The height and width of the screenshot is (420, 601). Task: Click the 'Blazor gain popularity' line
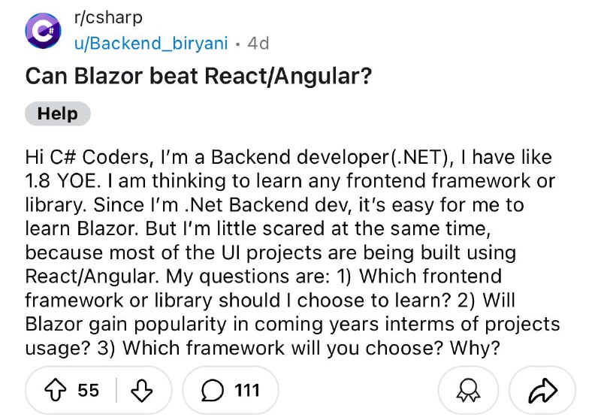pyautogui.click(x=292, y=324)
